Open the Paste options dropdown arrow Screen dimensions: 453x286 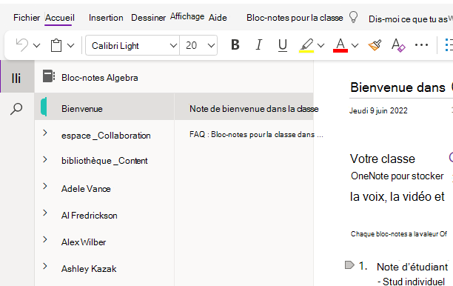[71, 46]
